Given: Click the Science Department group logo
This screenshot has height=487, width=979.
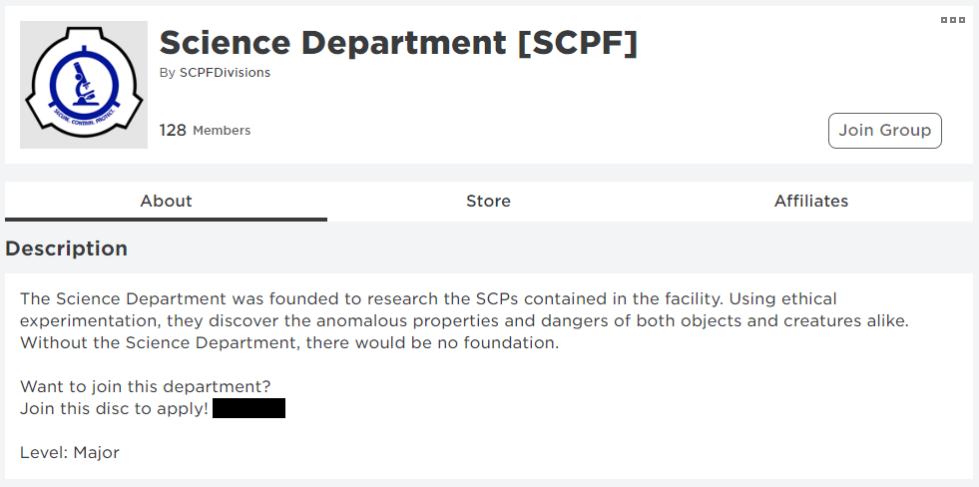Looking at the screenshot, I should (84, 85).
